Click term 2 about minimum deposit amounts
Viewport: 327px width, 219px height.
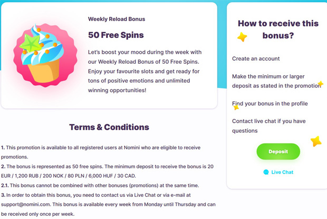coord(107,171)
